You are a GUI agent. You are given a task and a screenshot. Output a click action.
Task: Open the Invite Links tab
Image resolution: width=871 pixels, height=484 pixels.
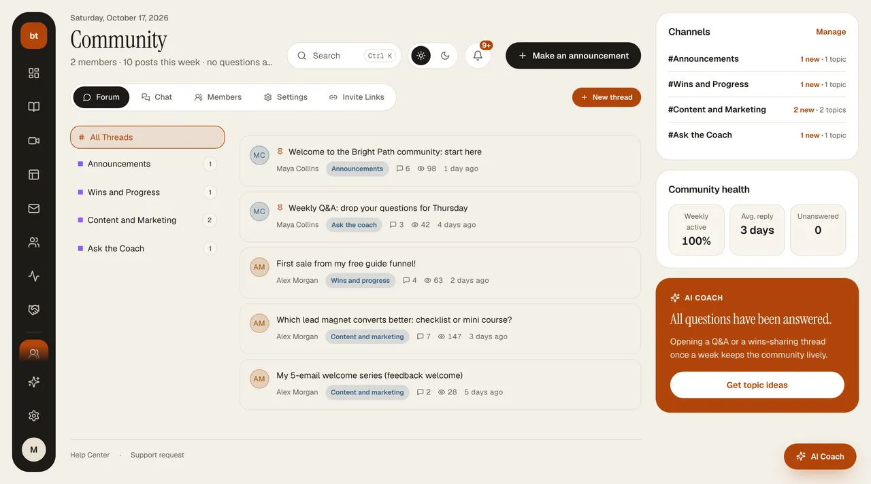click(x=357, y=97)
